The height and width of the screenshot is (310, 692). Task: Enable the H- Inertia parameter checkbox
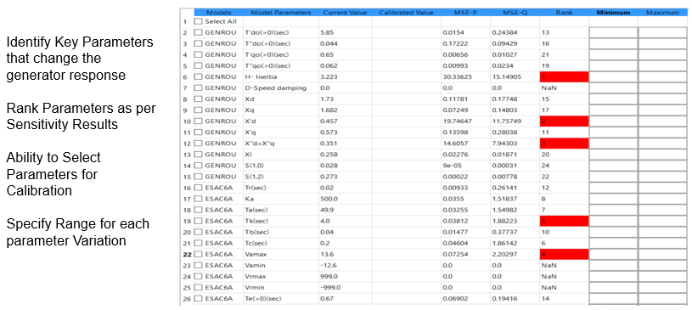198,76
